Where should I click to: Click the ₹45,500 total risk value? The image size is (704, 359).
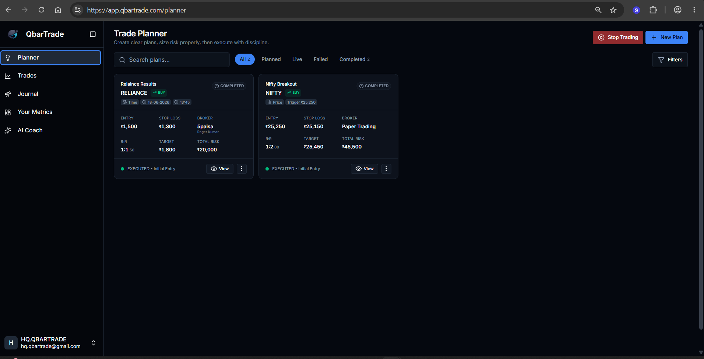352,147
